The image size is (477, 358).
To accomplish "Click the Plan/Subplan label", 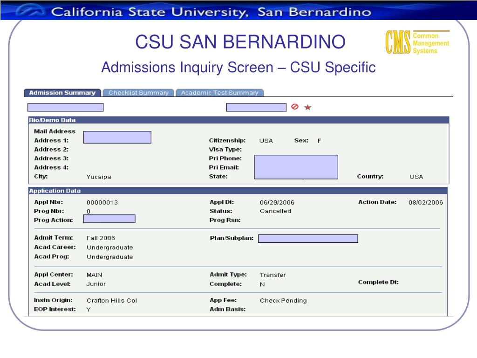I will click(232, 238).
